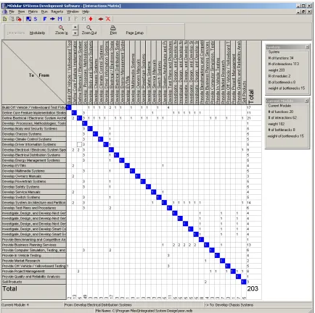
Task: Select the white highlighted cell in Driver Information row
Action: coord(79,144)
